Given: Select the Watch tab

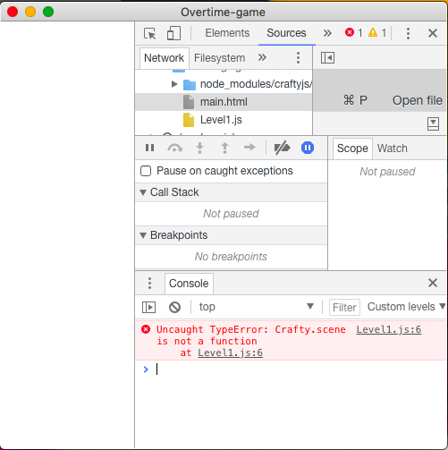Looking at the screenshot, I should click(x=392, y=149).
